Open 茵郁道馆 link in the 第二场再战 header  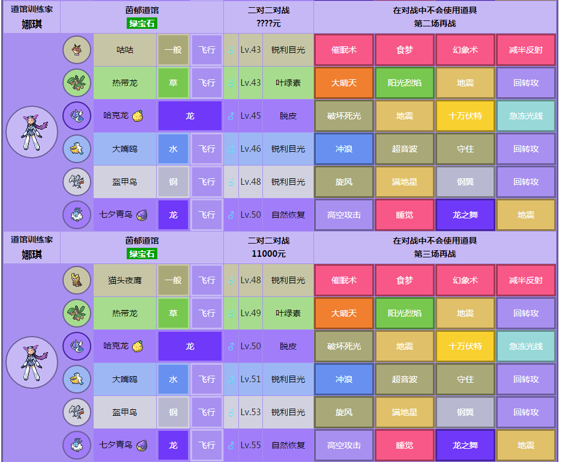pyautogui.click(x=142, y=10)
